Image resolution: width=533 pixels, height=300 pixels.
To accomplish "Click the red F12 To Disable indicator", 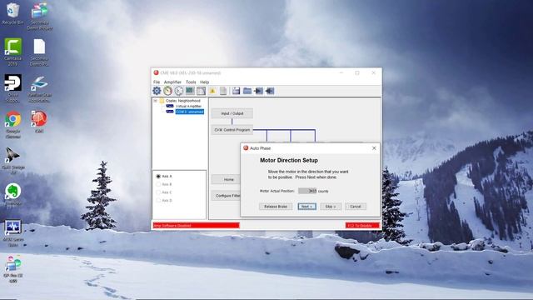I will pyautogui.click(x=362, y=225).
